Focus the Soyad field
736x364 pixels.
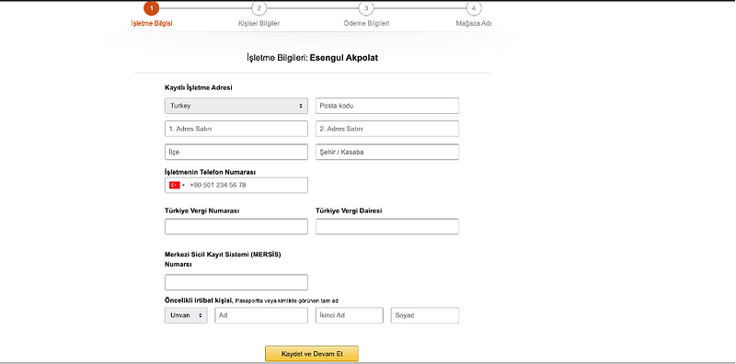tap(425, 315)
